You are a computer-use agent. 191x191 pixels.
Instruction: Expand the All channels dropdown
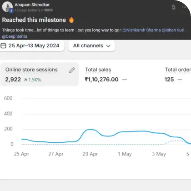[x=91, y=45]
